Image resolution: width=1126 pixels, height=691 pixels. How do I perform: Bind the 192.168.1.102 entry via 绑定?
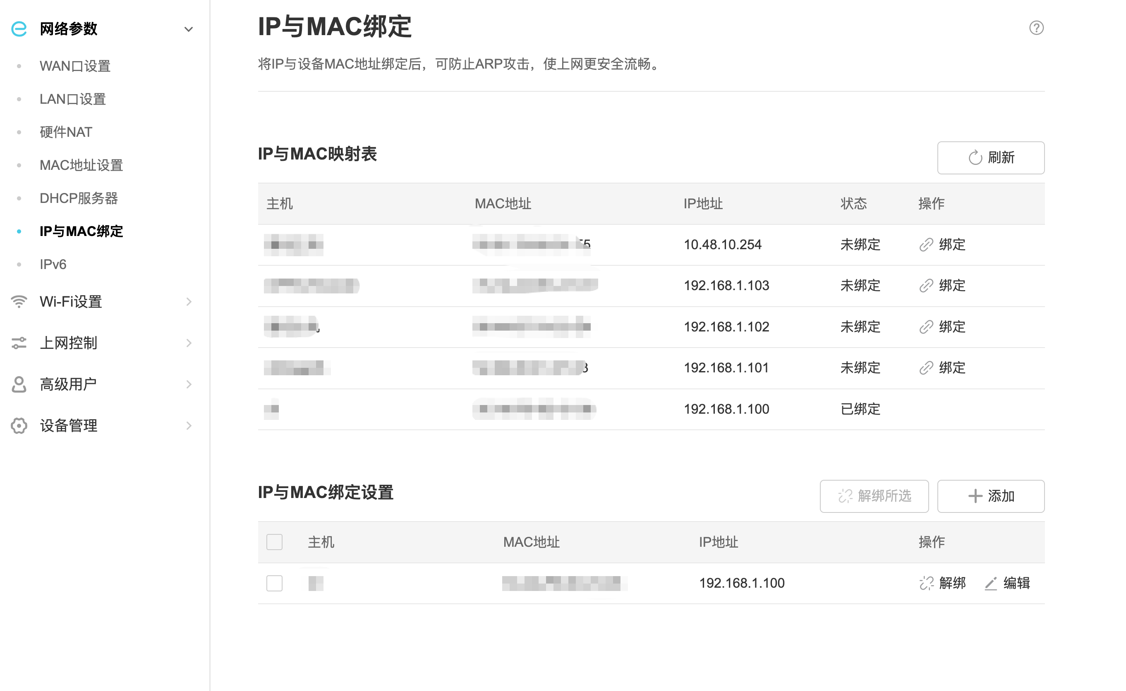[x=952, y=327]
